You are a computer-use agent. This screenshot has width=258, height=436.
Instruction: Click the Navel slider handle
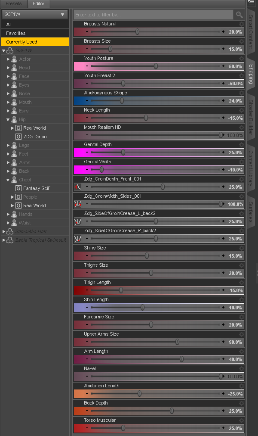pos(221,377)
